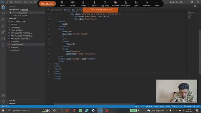Click the errors and warnings status indicator
This screenshot has width=201, height=113.
click(x=5, y=106)
